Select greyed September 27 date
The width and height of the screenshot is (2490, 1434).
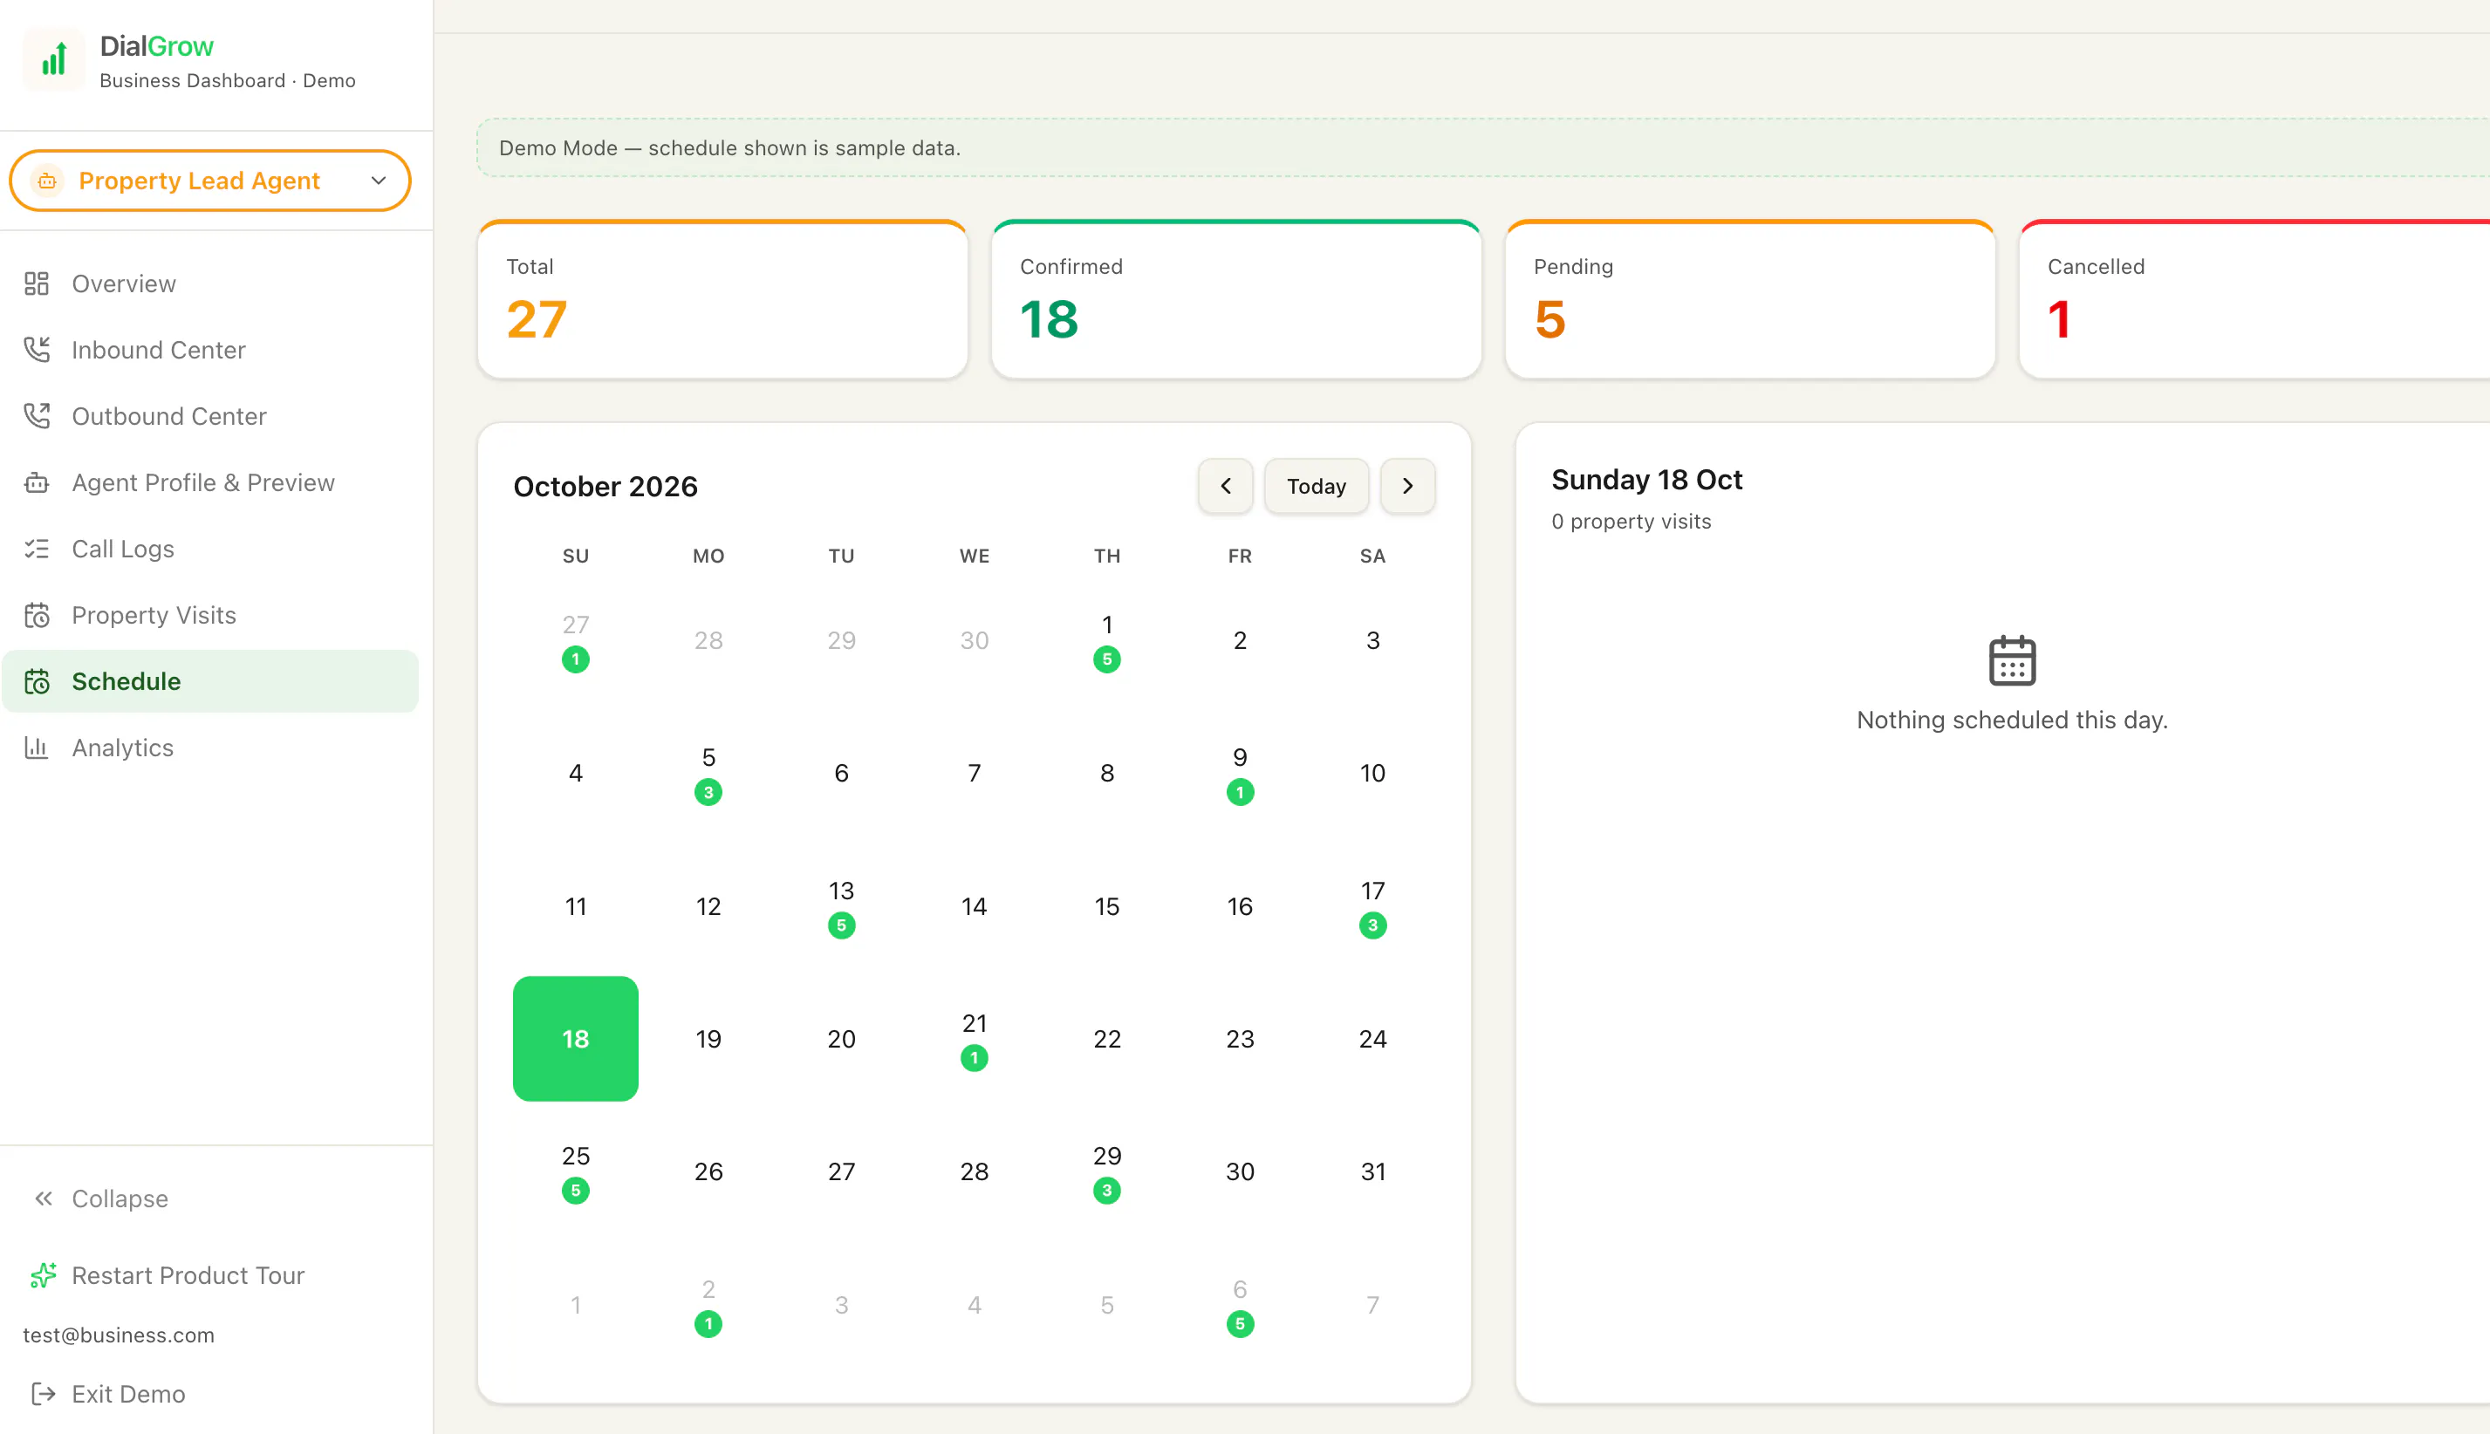point(575,640)
